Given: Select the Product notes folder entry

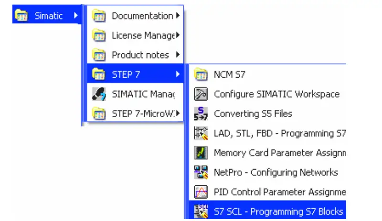Looking at the screenshot, I should tap(135, 55).
